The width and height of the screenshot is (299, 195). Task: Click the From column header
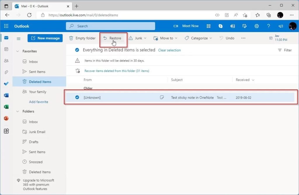[88, 80]
